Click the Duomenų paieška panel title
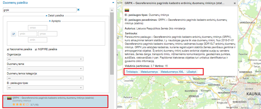 pyautogui.click(x=15, y=3)
